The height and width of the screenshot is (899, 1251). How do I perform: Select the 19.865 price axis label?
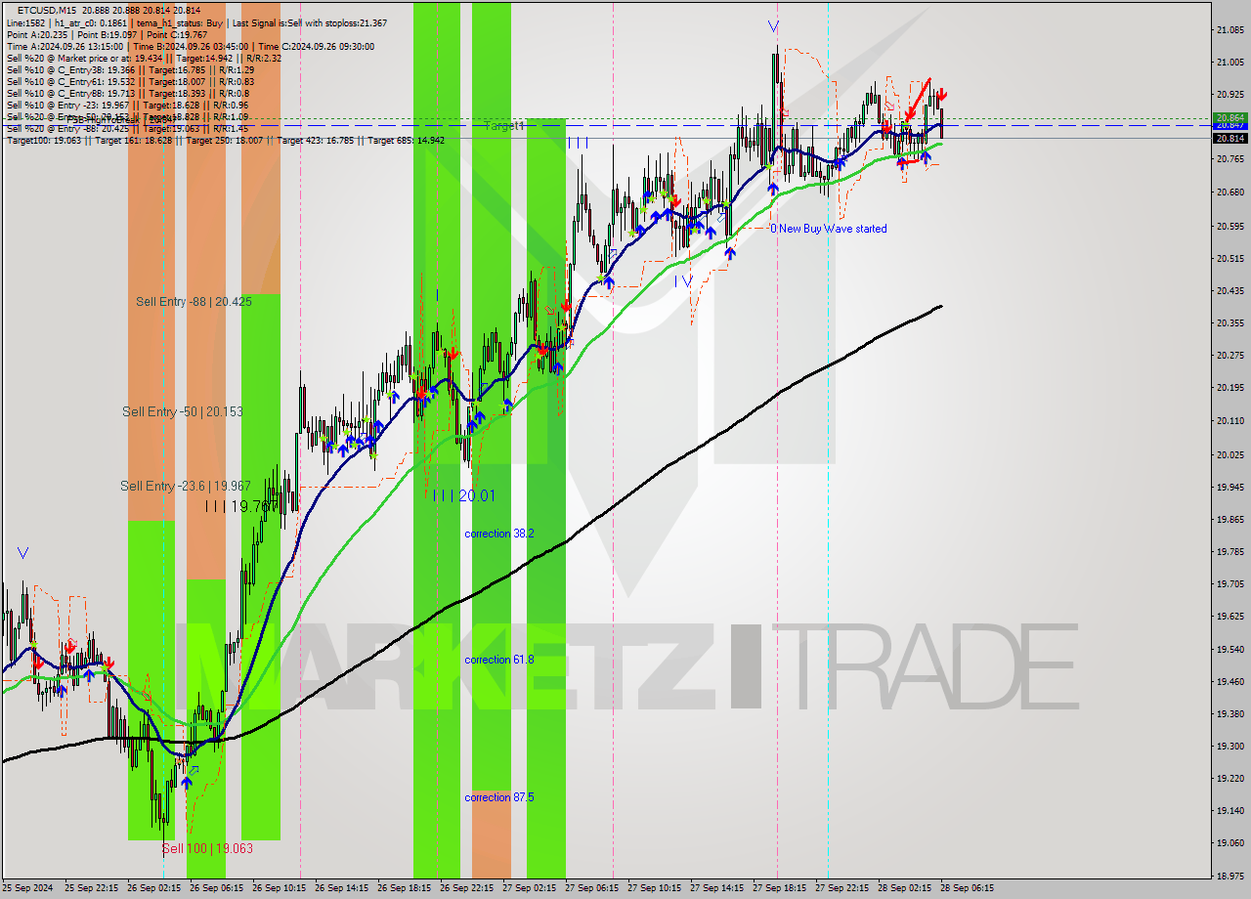1230,519
